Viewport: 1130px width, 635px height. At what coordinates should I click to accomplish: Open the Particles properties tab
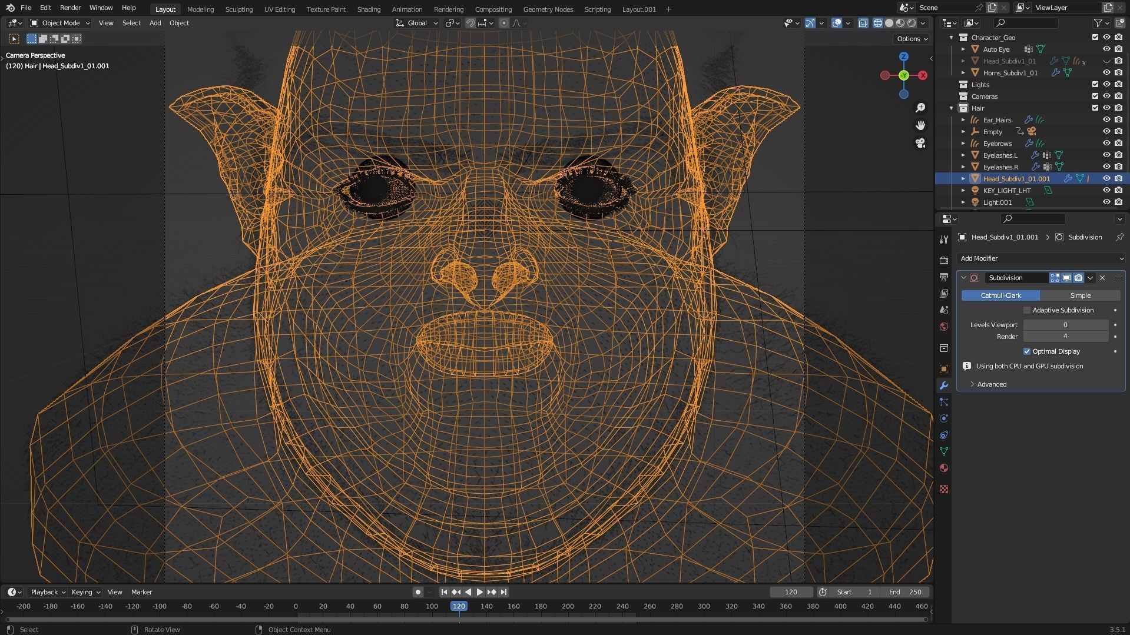point(944,402)
